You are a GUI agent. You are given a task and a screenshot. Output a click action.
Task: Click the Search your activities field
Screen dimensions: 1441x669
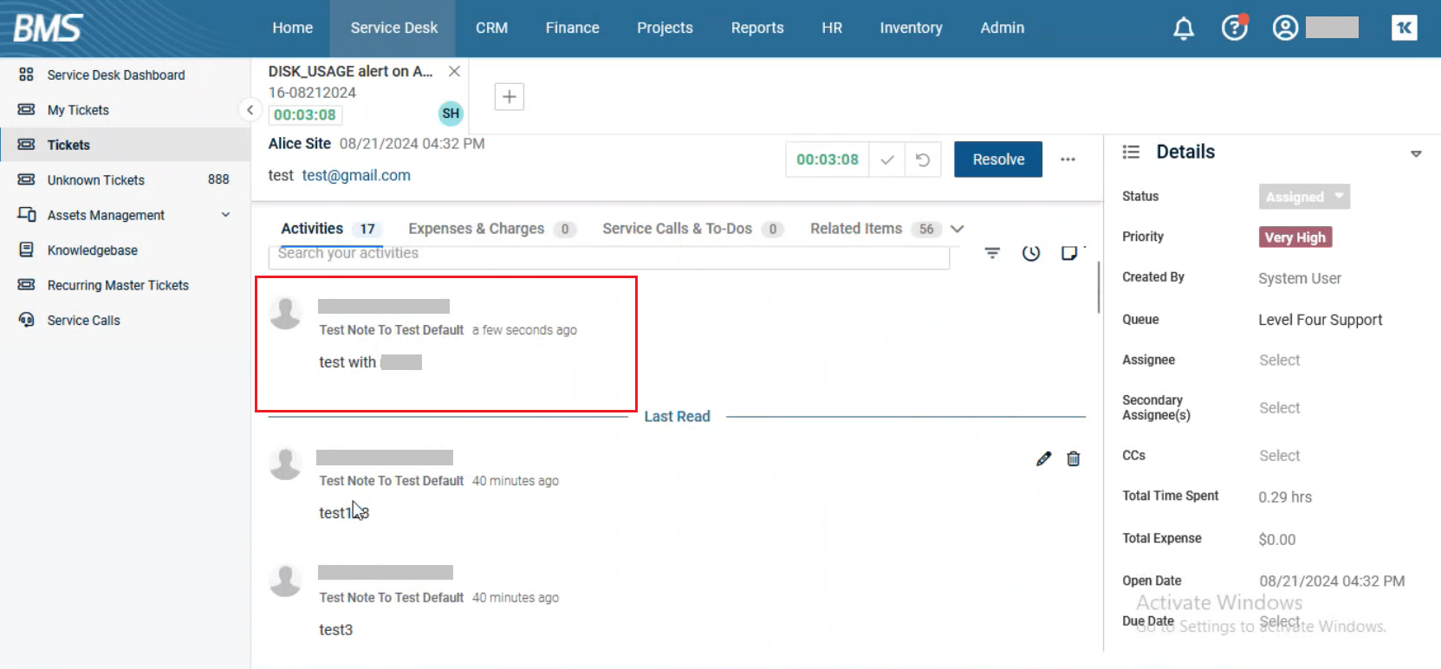point(607,255)
